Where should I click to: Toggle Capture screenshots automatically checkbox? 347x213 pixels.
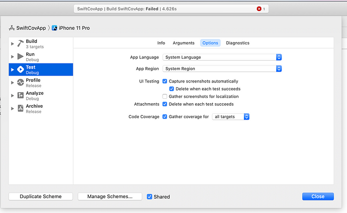coord(165,81)
